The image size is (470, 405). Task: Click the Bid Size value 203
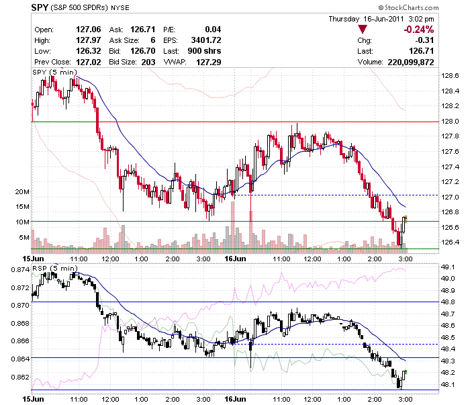click(148, 62)
